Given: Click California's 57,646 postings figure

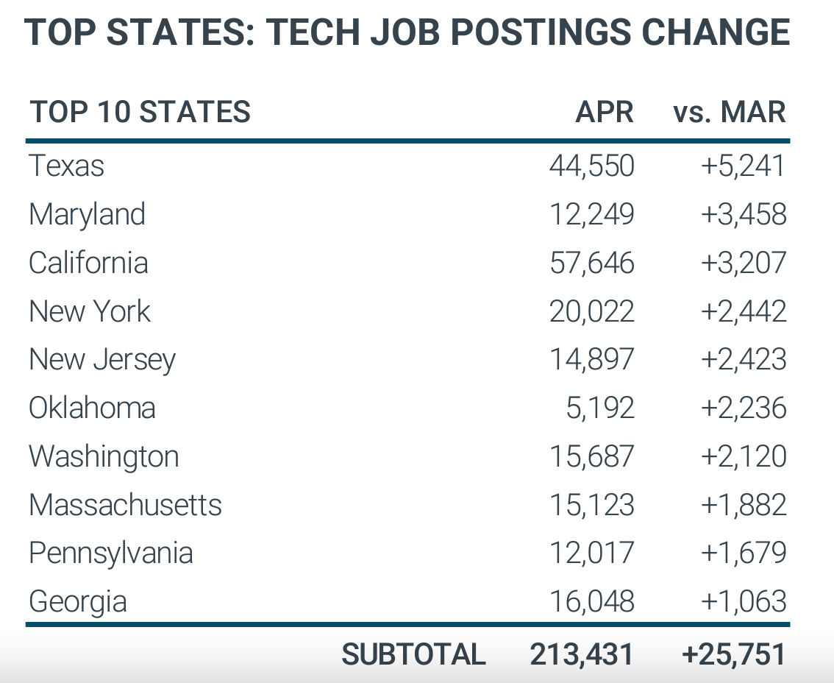Looking at the screenshot, I should click(591, 263).
